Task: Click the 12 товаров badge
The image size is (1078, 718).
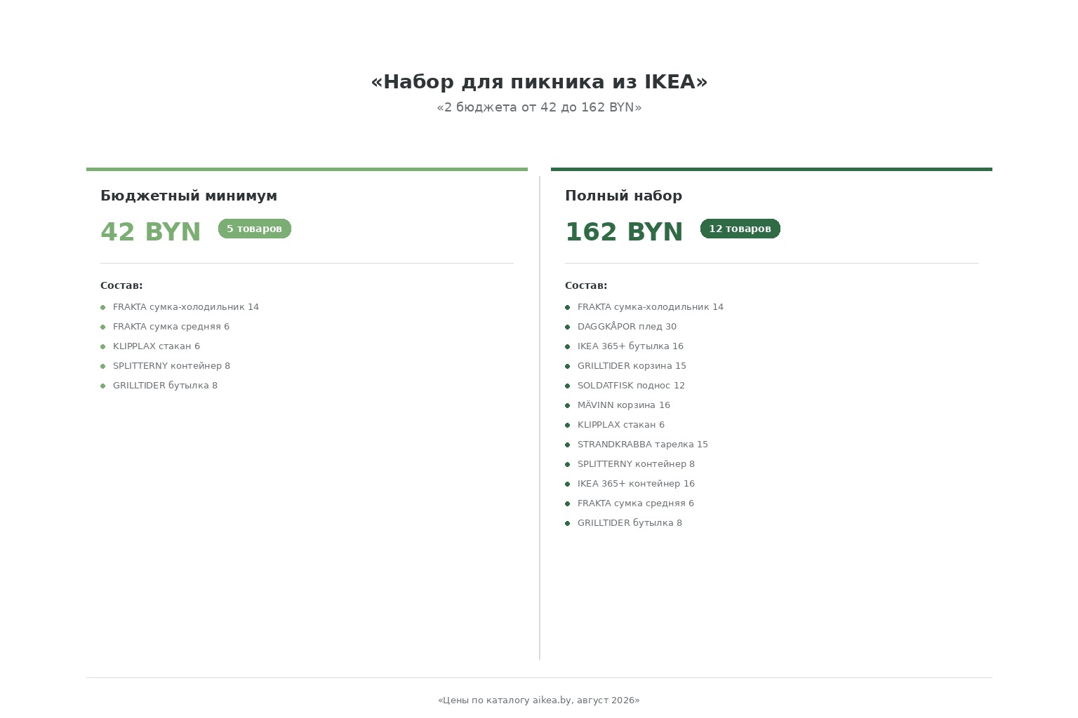Action: click(x=740, y=229)
